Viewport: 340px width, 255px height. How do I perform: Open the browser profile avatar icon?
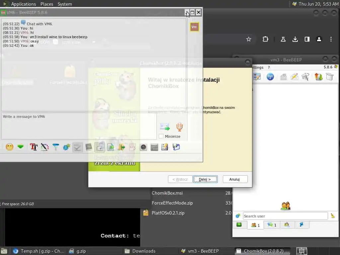tap(319, 39)
